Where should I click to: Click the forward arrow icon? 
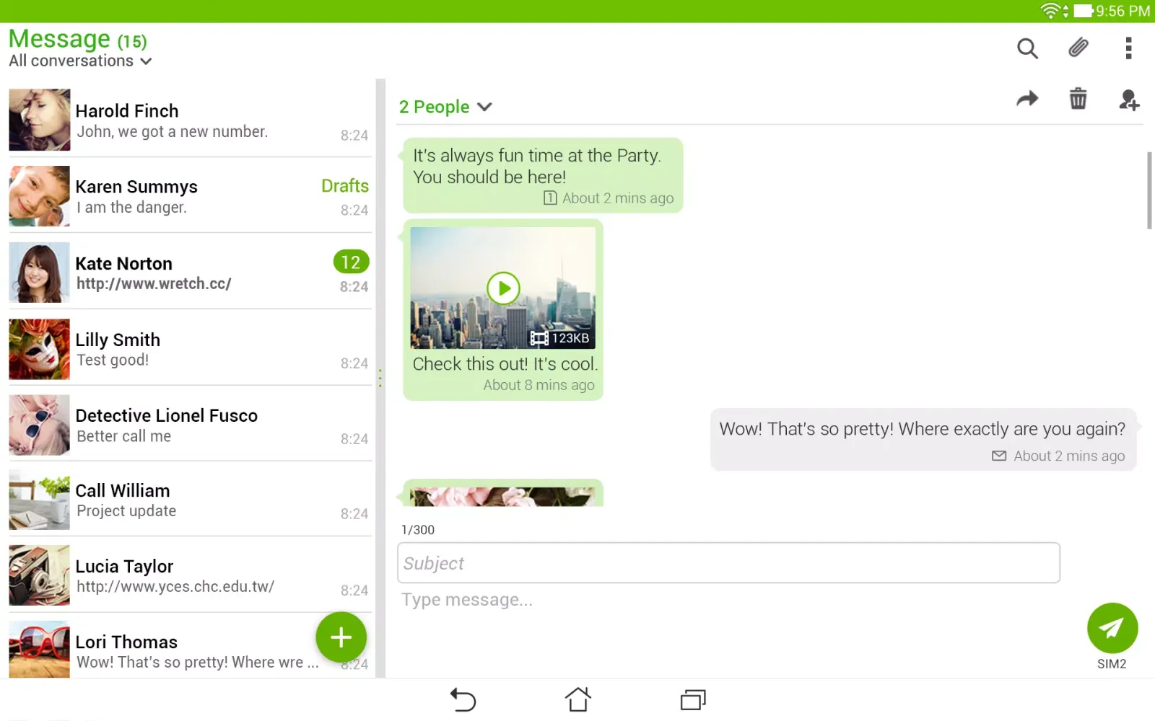1027,99
